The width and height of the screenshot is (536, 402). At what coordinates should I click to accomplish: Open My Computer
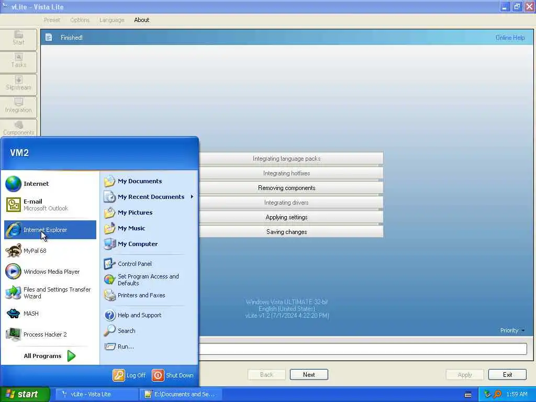(149, 244)
